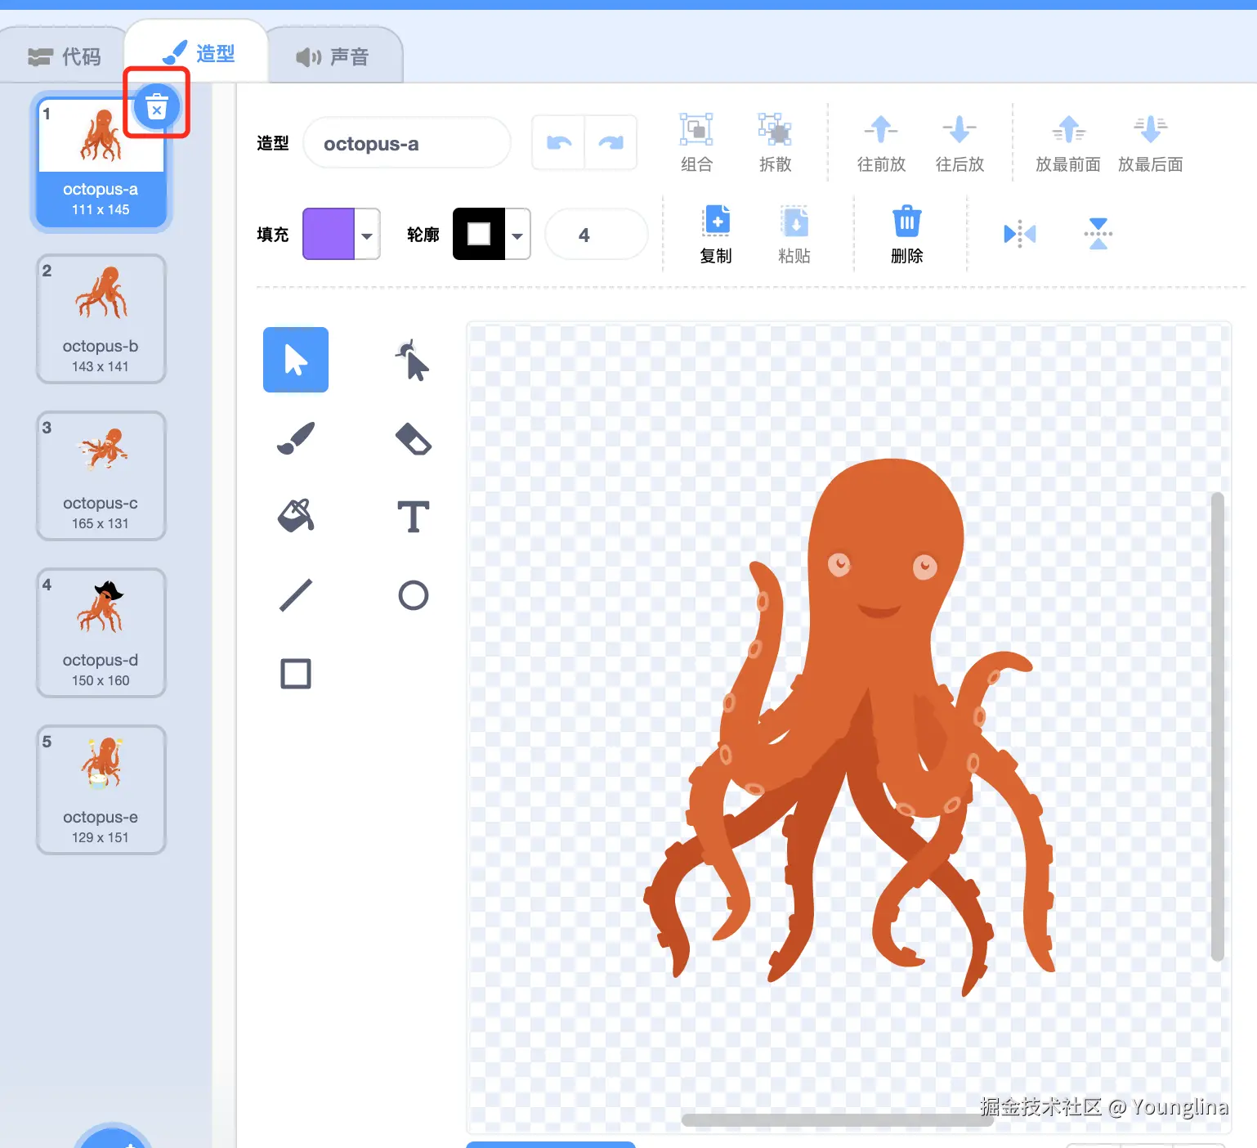Click the octopus drawing on the canvas
This screenshot has width=1257, height=1148.
(850, 728)
